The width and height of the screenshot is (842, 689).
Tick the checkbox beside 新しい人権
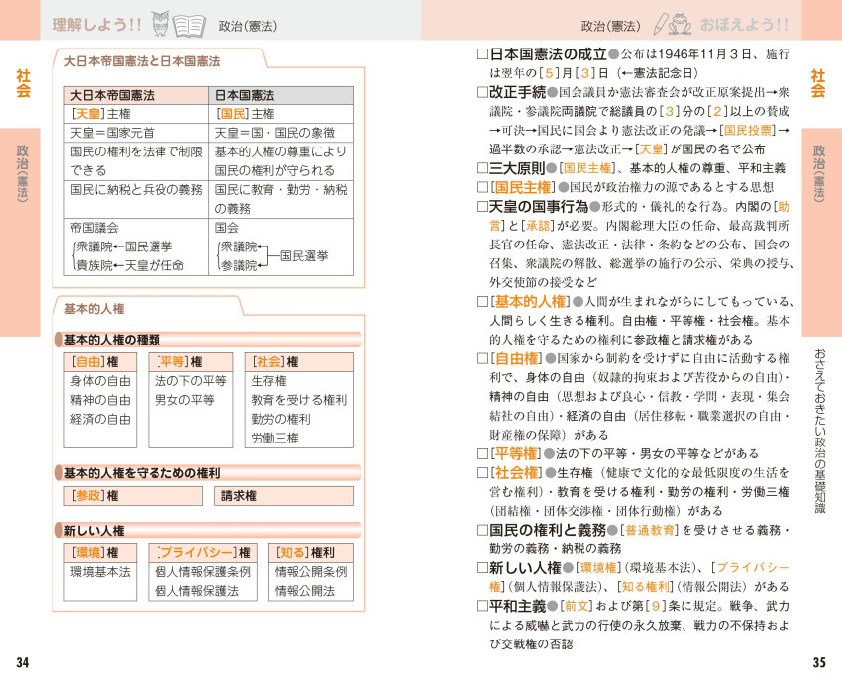482,567
